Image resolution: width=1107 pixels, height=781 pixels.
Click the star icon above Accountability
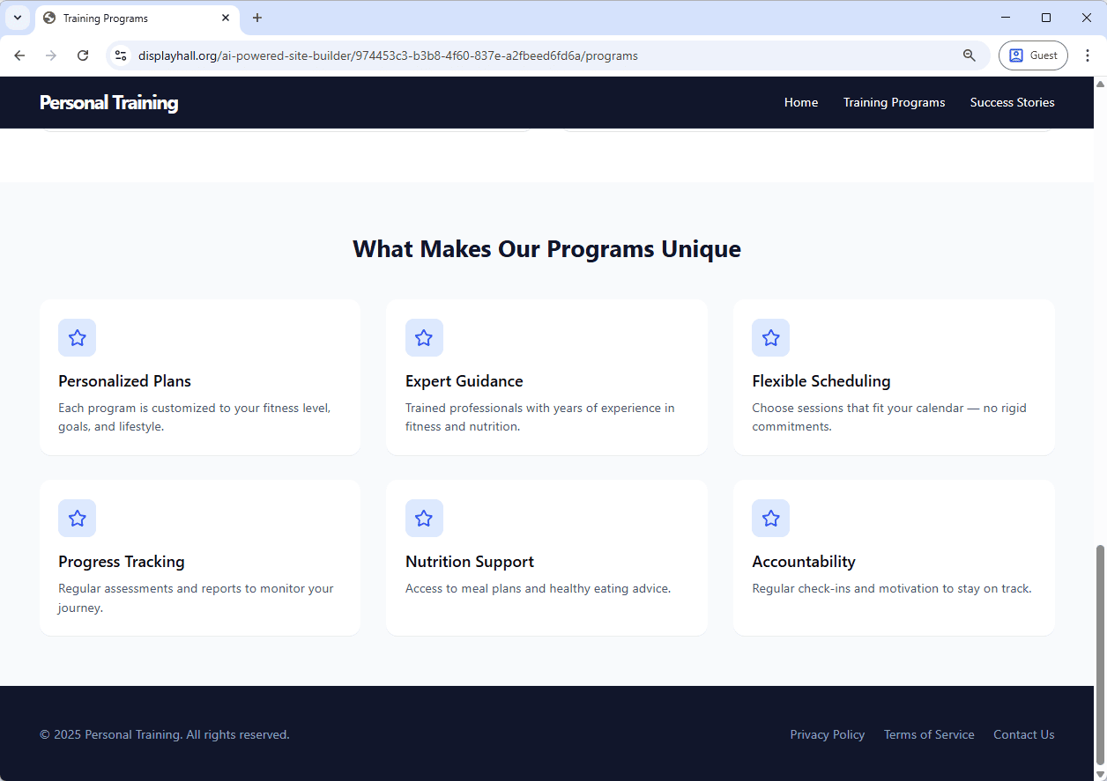(x=770, y=518)
